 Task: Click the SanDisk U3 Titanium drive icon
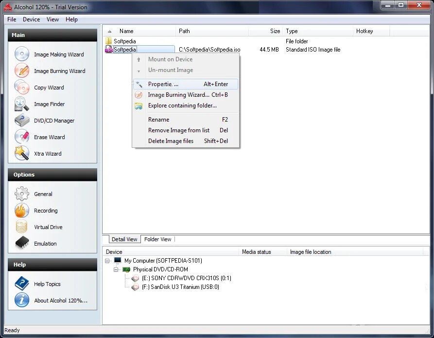(135, 287)
